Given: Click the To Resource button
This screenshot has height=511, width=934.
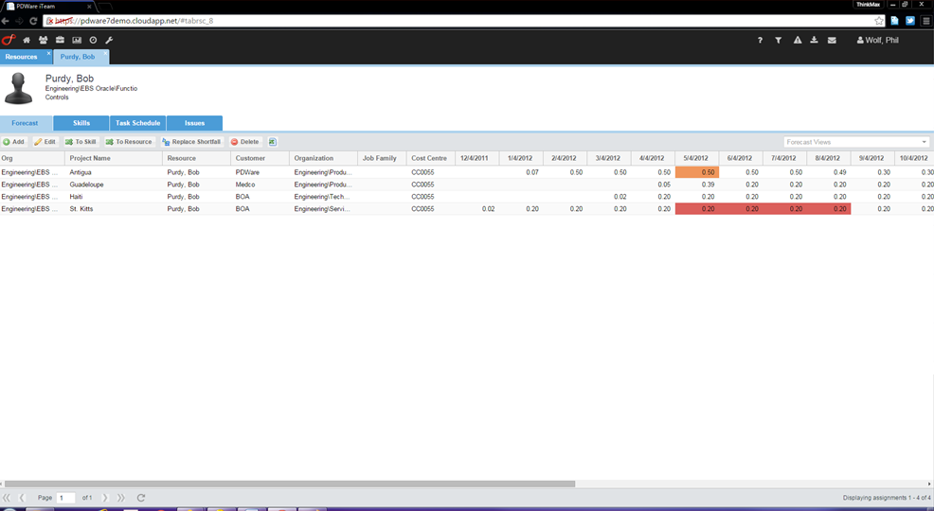Looking at the screenshot, I should tap(129, 142).
